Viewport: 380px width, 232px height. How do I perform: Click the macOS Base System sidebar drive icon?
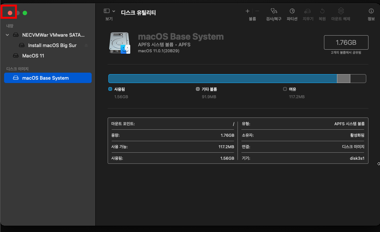16,78
